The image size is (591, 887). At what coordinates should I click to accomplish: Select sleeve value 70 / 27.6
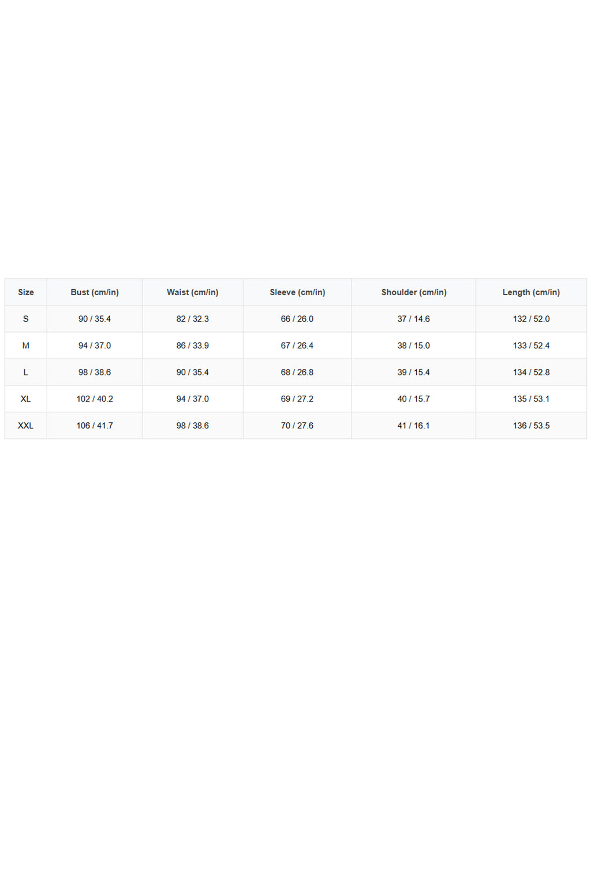(297, 426)
